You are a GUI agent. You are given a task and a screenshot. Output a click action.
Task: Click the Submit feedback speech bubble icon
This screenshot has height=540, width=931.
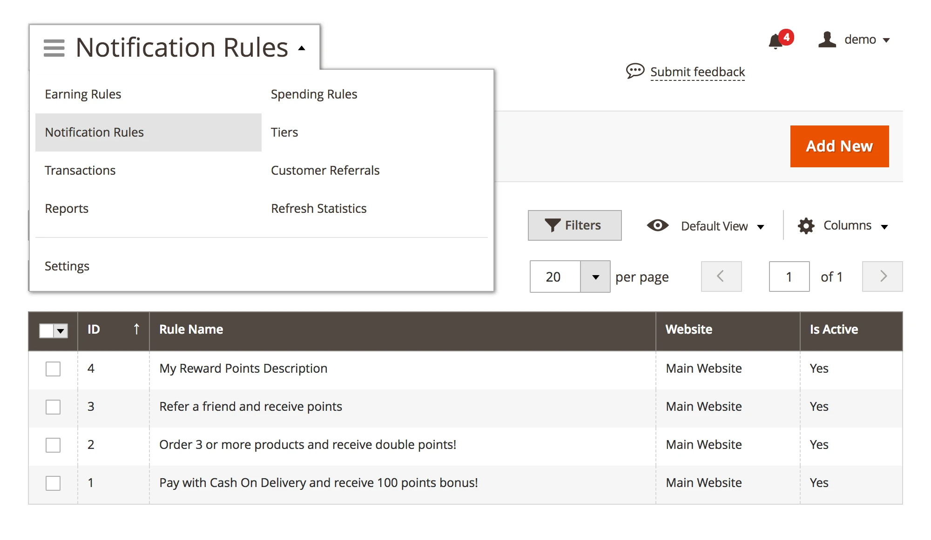pyautogui.click(x=634, y=71)
